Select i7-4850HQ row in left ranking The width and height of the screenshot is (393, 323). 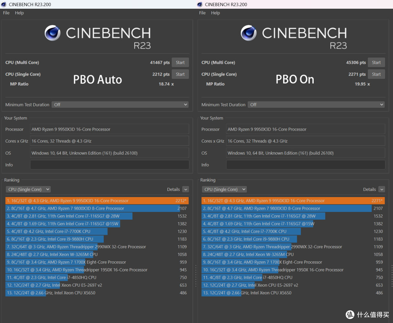pyautogui.click(x=97, y=278)
